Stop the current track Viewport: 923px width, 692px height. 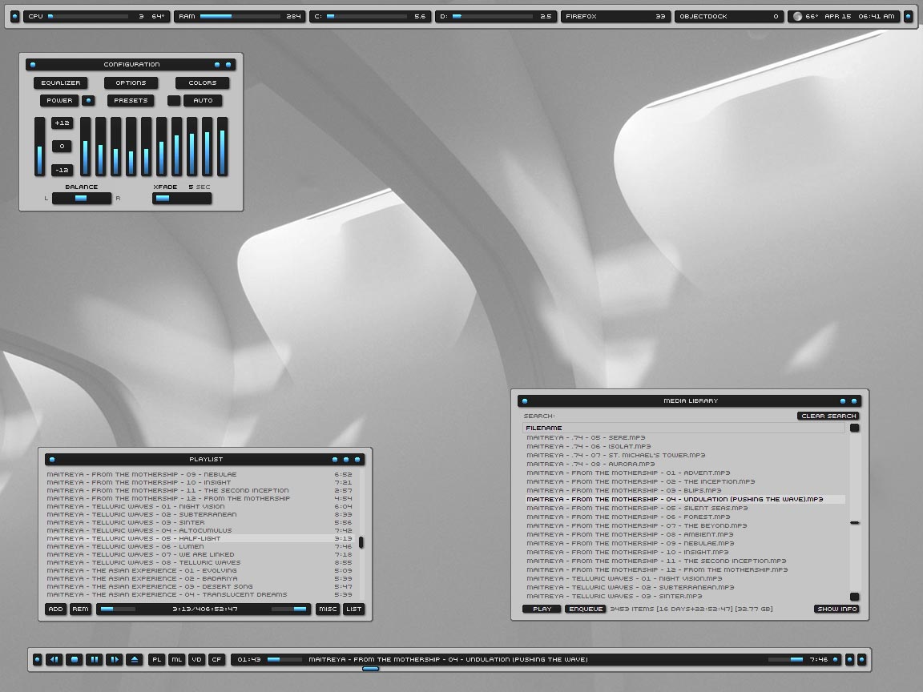click(x=75, y=659)
